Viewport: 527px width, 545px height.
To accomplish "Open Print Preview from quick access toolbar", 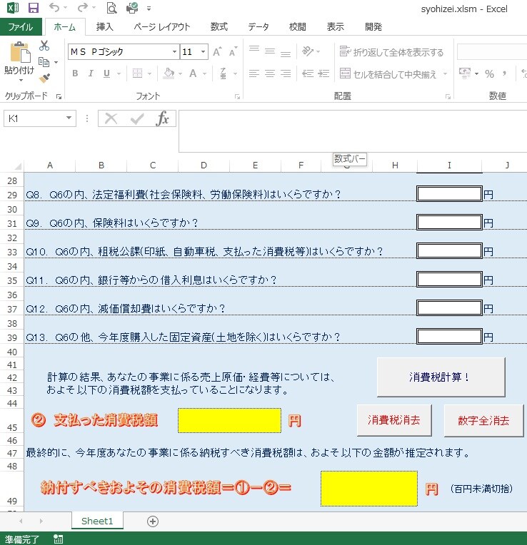I will click(x=111, y=8).
